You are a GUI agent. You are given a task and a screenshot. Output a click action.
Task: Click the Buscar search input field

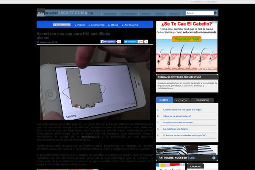pos(200,13)
